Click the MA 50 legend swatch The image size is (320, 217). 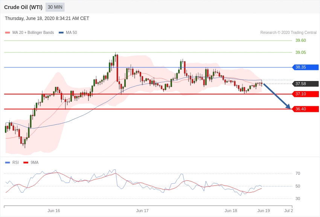61,32
